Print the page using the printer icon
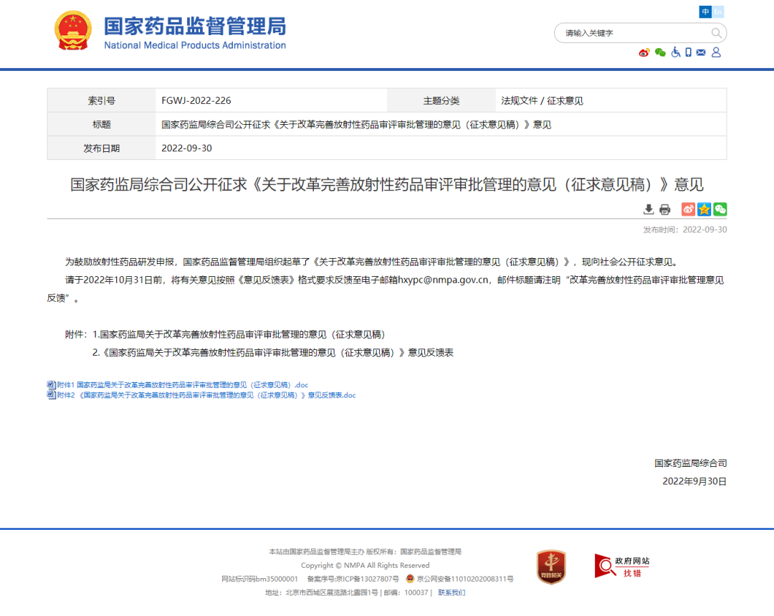This screenshot has height=616, width=774. tap(665, 209)
